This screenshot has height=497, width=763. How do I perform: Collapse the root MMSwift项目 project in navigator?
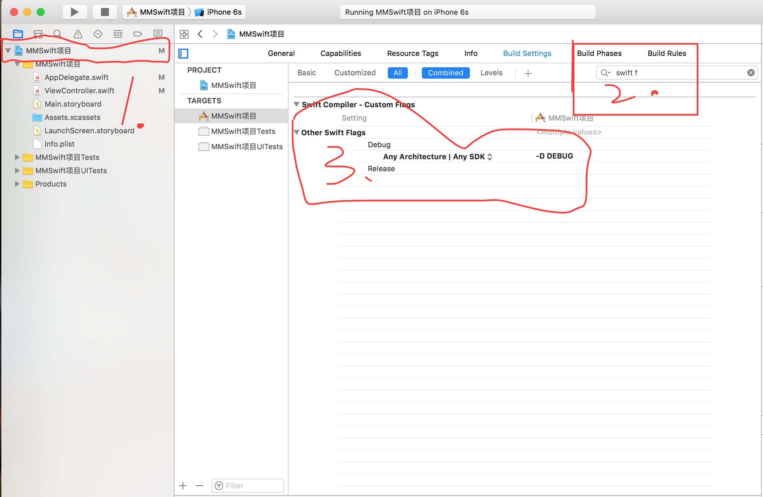click(x=8, y=51)
